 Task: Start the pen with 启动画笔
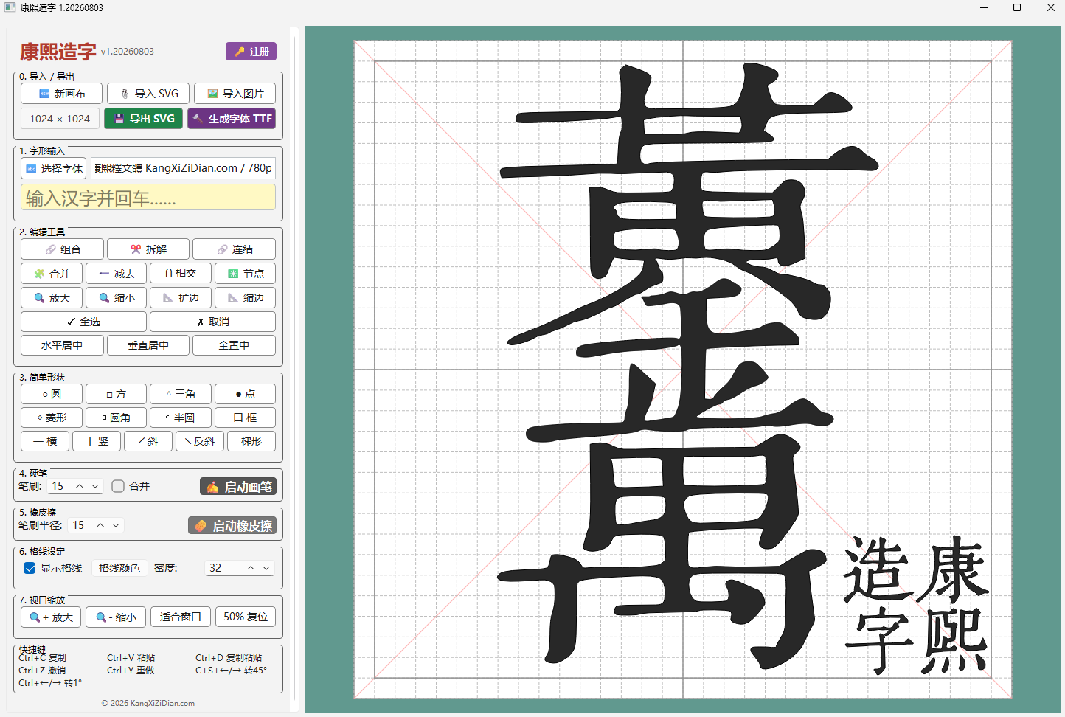tap(238, 487)
